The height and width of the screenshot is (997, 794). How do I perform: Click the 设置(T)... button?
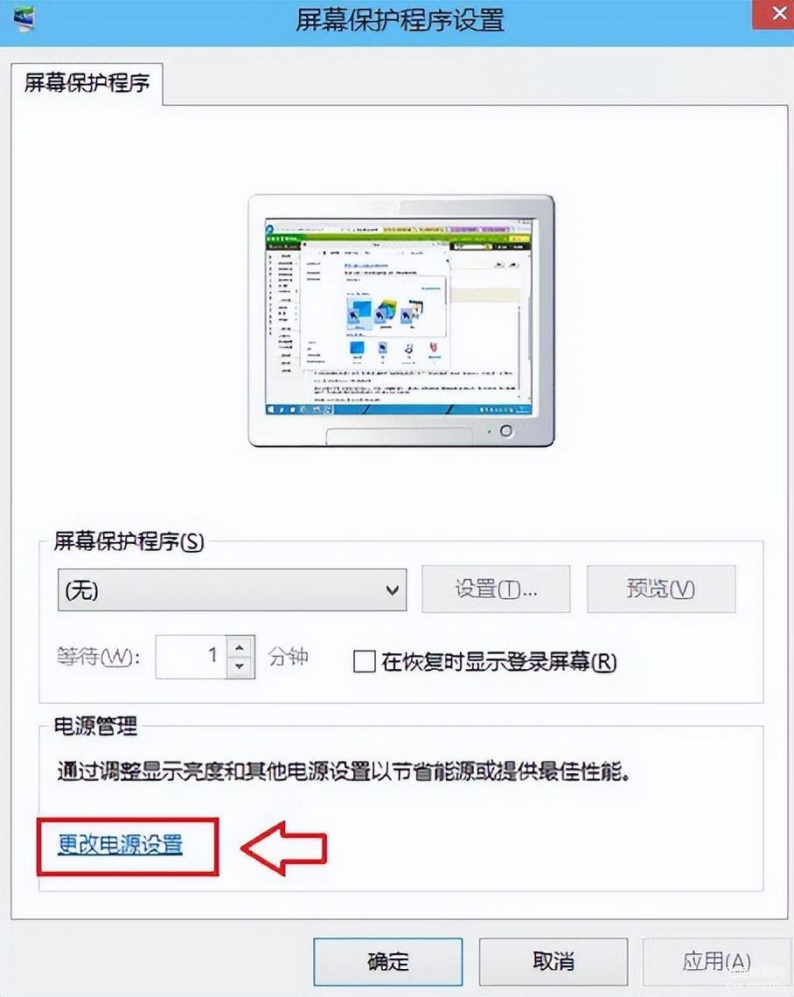click(x=496, y=589)
